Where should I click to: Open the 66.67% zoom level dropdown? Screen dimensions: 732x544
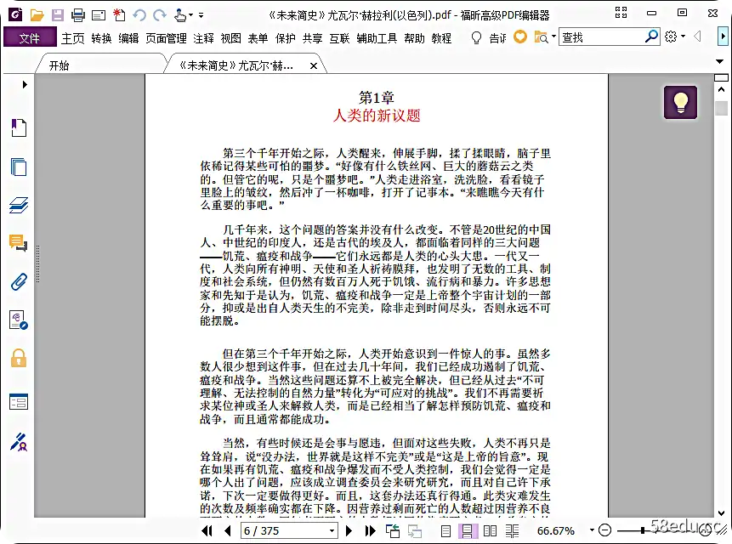592,530
